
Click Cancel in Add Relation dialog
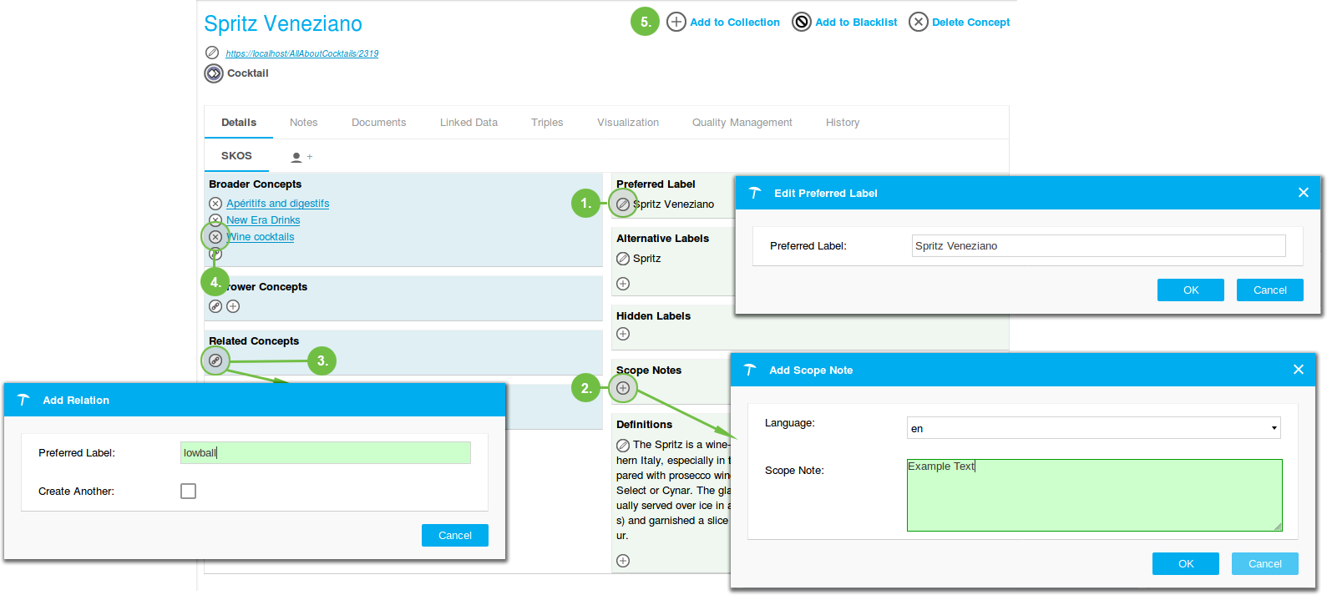point(455,535)
